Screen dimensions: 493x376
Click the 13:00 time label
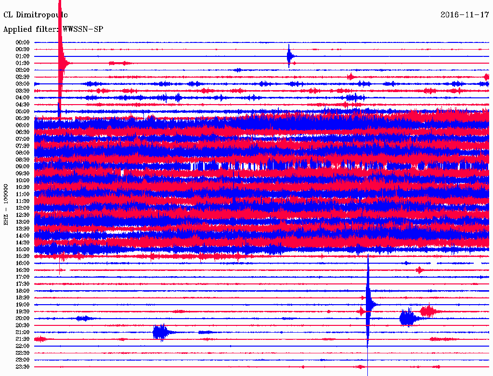(x=23, y=222)
